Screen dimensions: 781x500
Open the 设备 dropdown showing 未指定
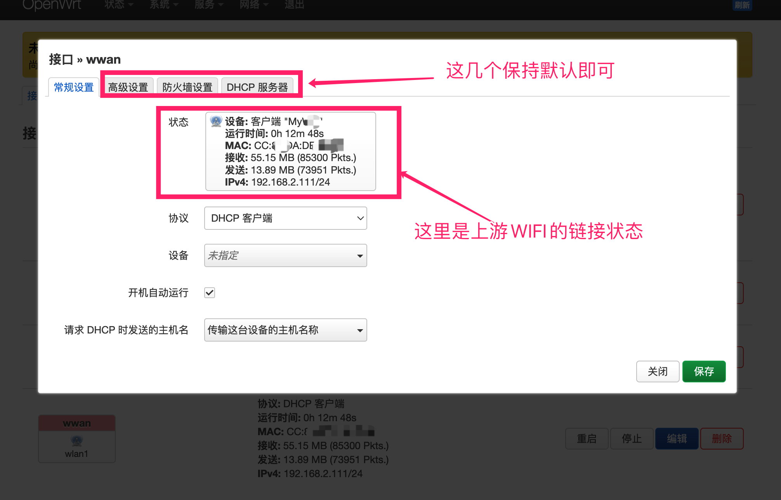[x=285, y=255]
